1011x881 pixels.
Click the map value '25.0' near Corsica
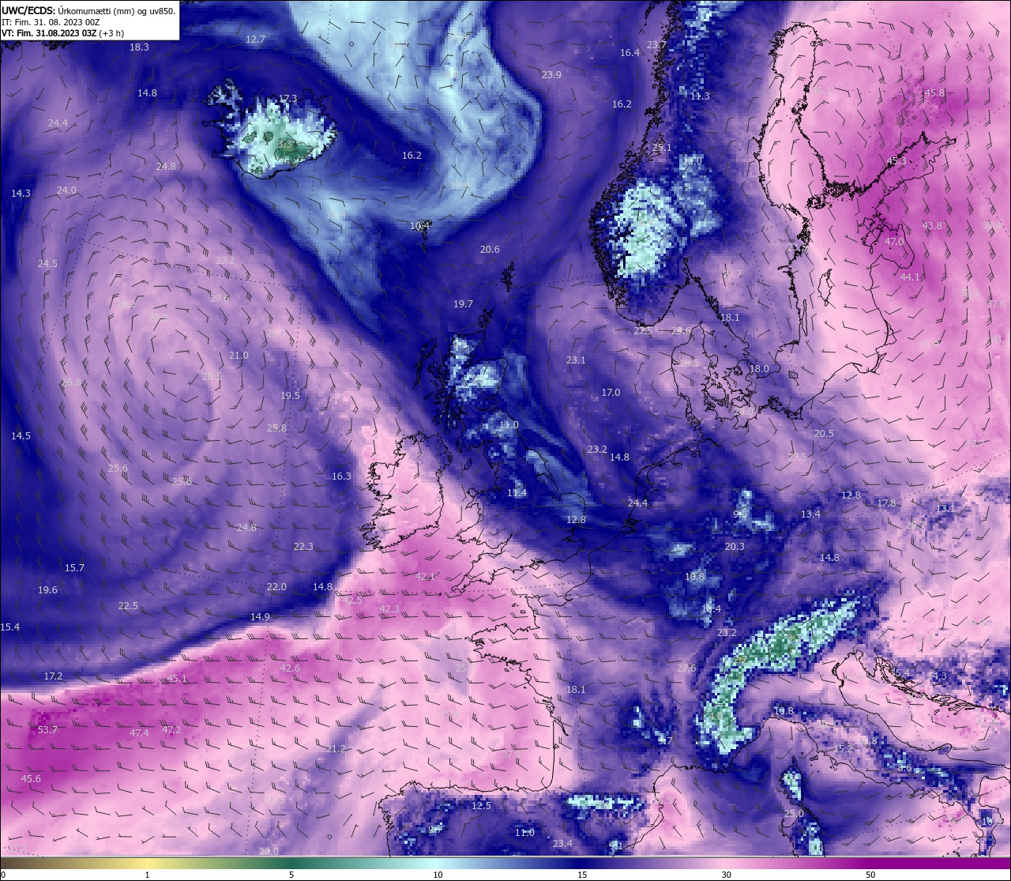(x=794, y=814)
